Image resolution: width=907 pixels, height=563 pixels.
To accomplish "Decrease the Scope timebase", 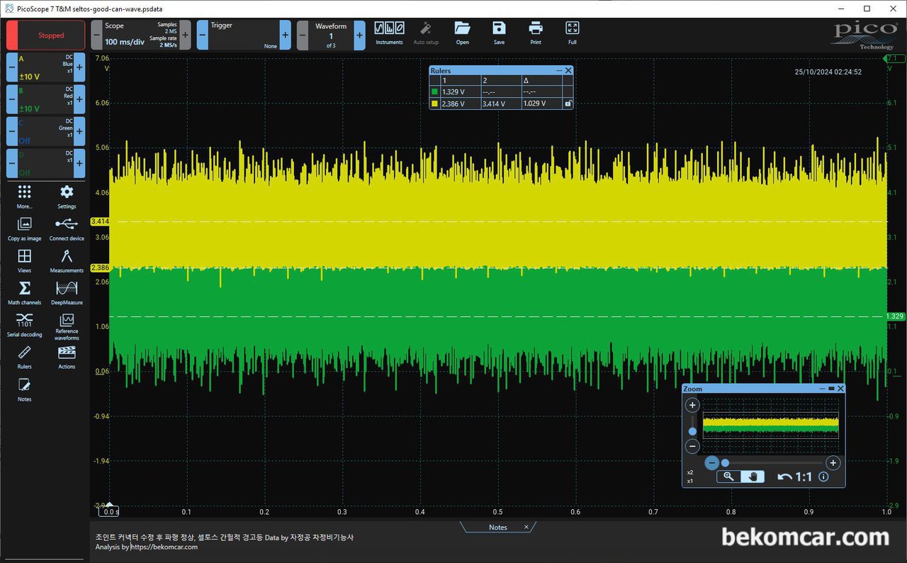I will point(96,35).
